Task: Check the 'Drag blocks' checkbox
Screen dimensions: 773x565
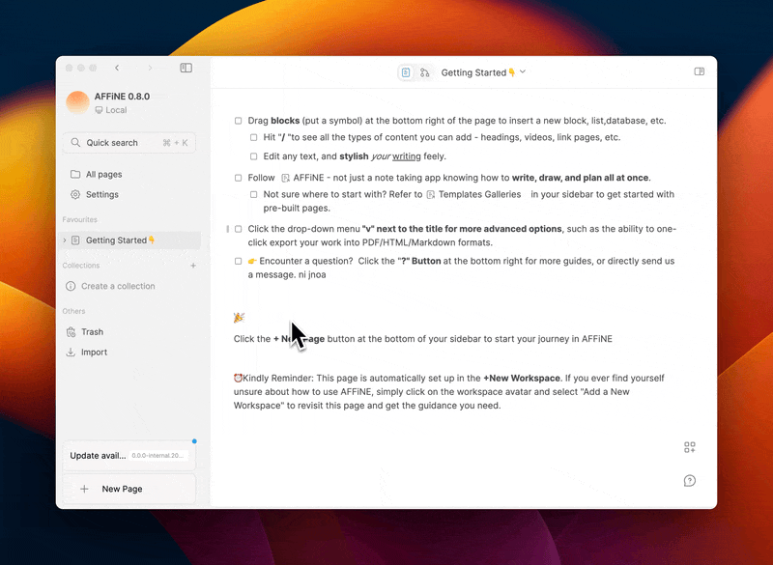Action: [x=238, y=121]
